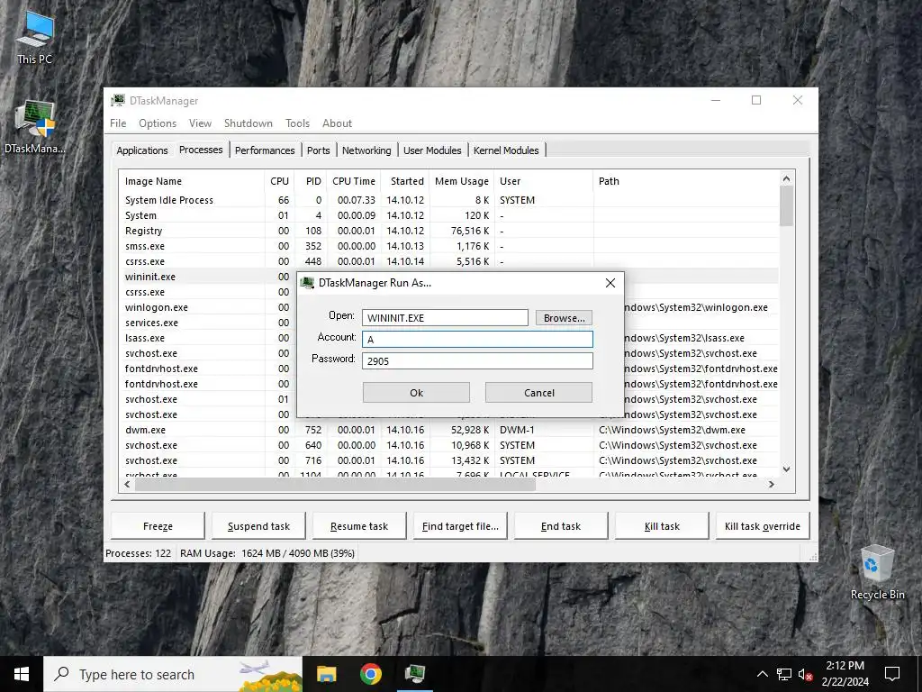Switch to the Networking tab
Screen dimensions: 922x692
(x=366, y=150)
